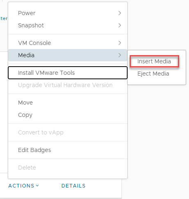Choose Insert Media from the submenu
This screenshot has height=199, width=189.
[x=154, y=61]
